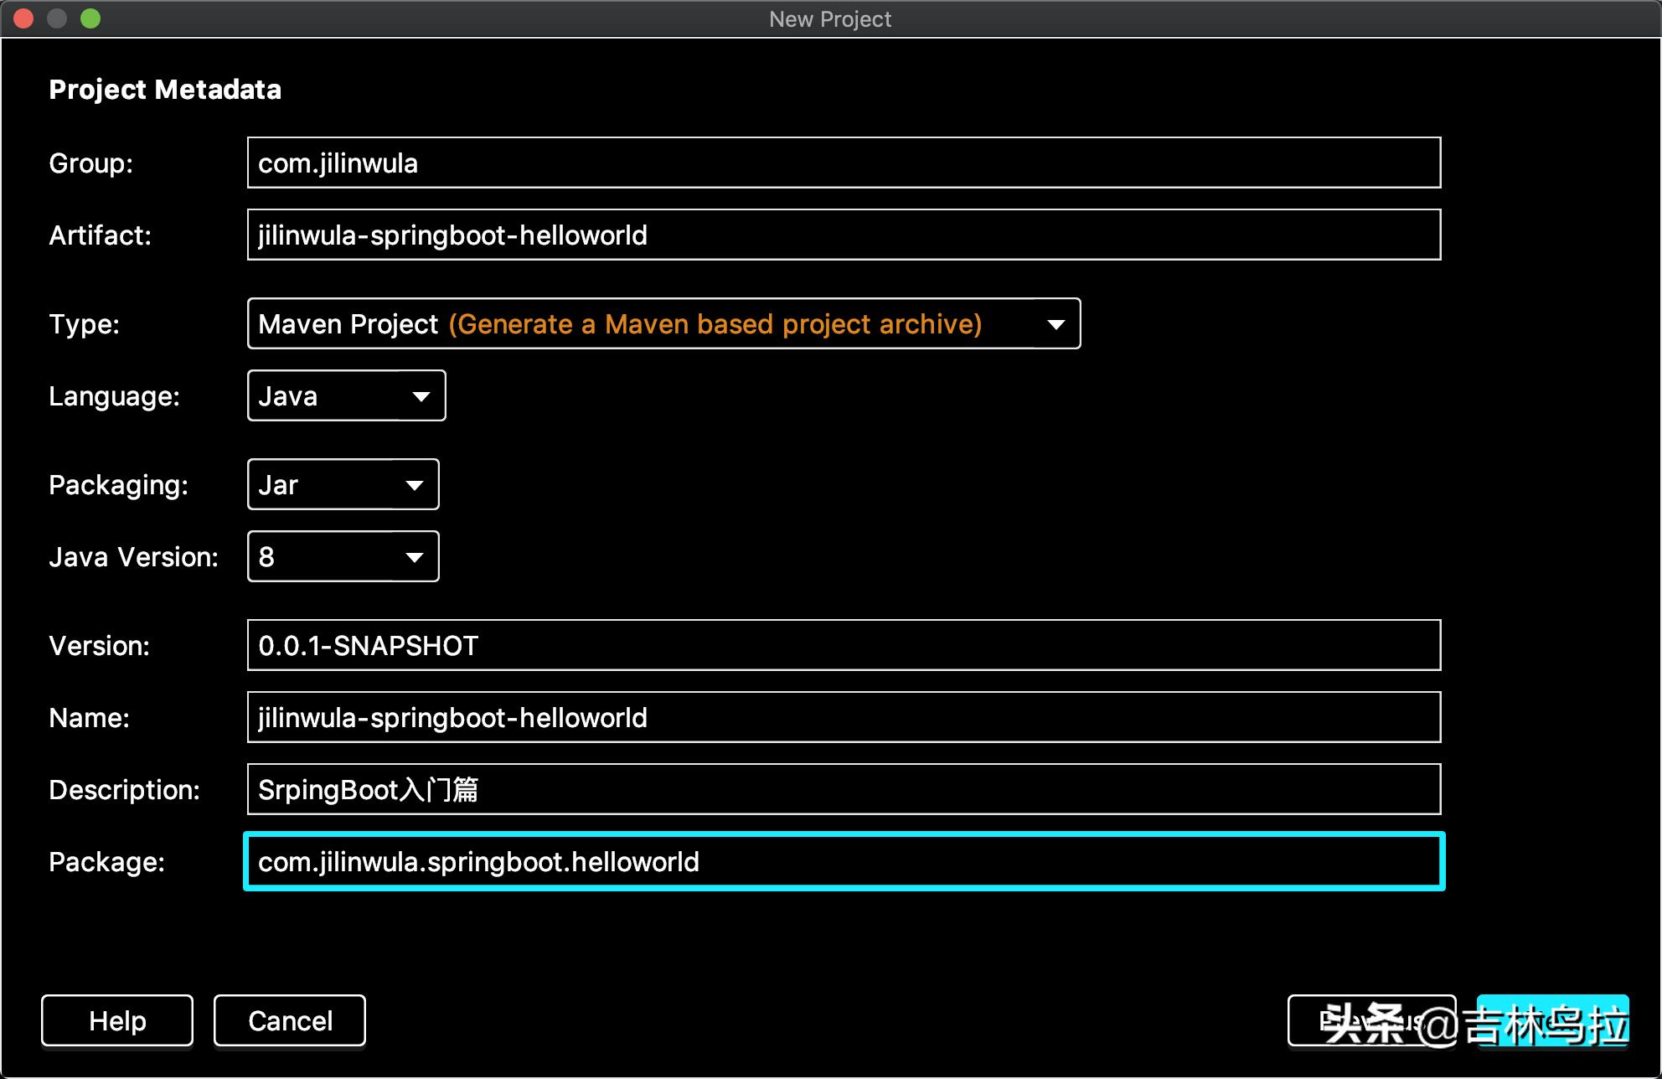Click the Java Version label text
The image size is (1662, 1079).
[133, 557]
